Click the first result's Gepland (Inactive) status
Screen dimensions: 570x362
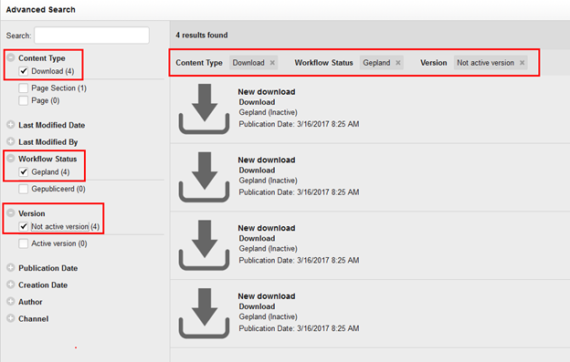point(268,112)
